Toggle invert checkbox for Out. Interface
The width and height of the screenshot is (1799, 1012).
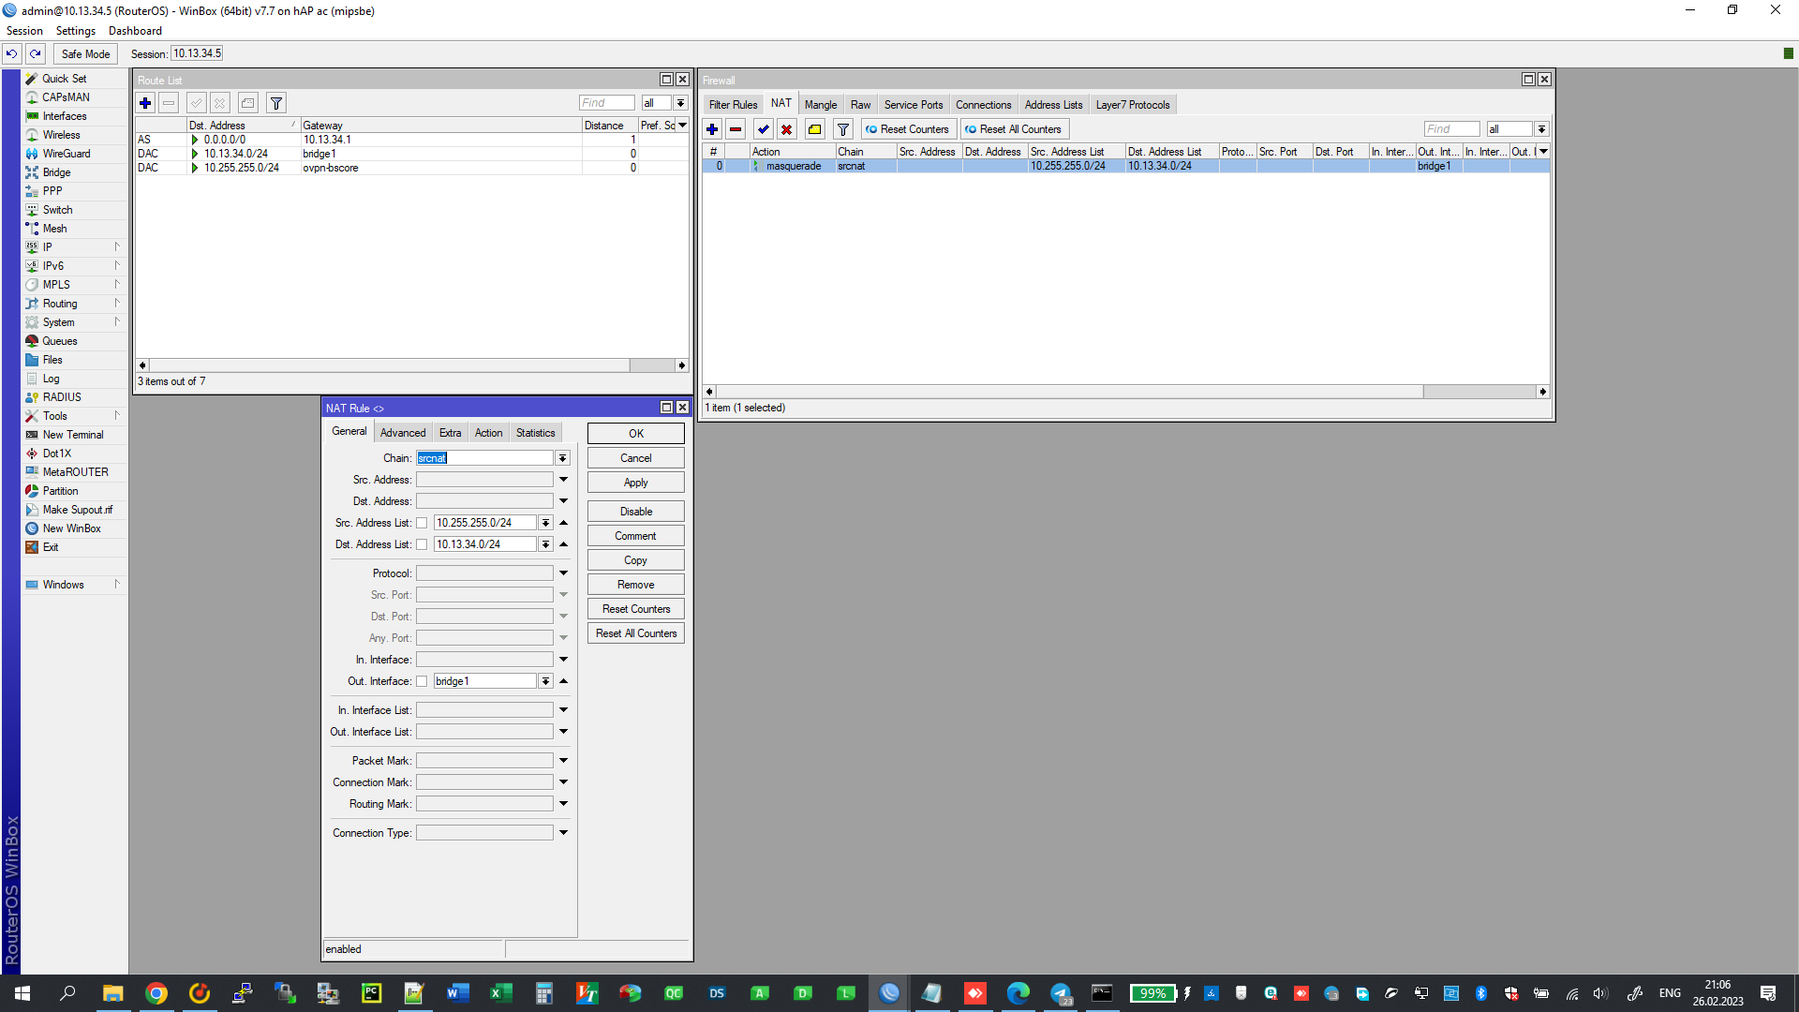coord(422,681)
